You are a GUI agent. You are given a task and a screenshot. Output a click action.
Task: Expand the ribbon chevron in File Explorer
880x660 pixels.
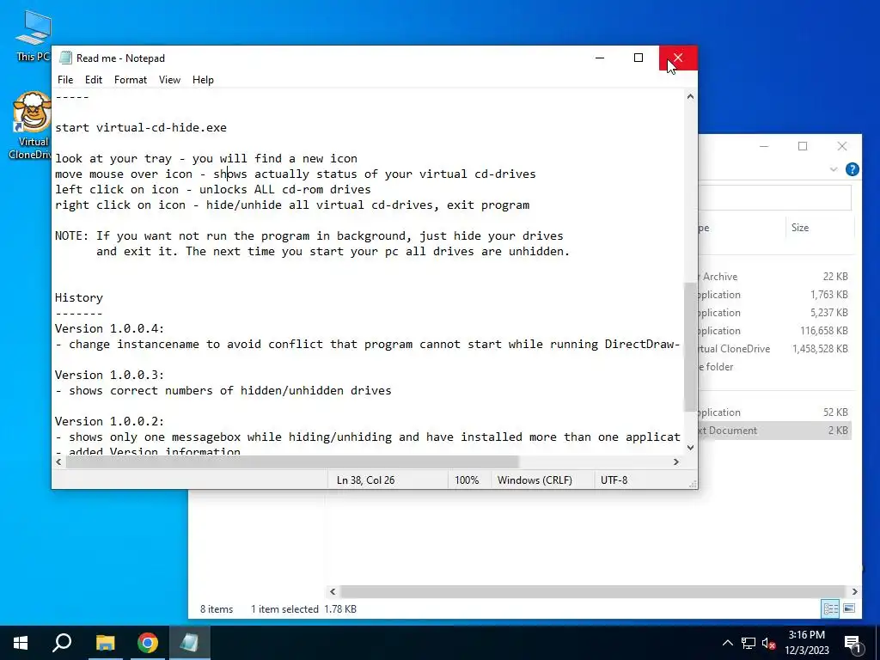[834, 169]
